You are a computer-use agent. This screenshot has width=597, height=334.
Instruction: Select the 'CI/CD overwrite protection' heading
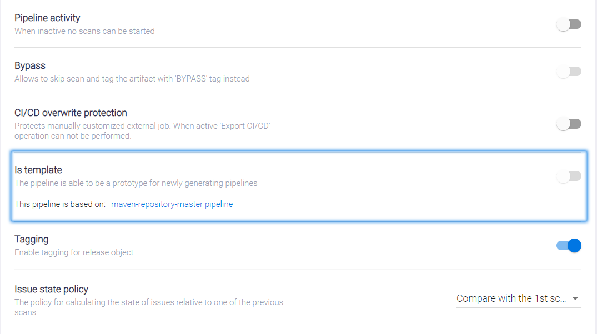[x=71, y=113]
